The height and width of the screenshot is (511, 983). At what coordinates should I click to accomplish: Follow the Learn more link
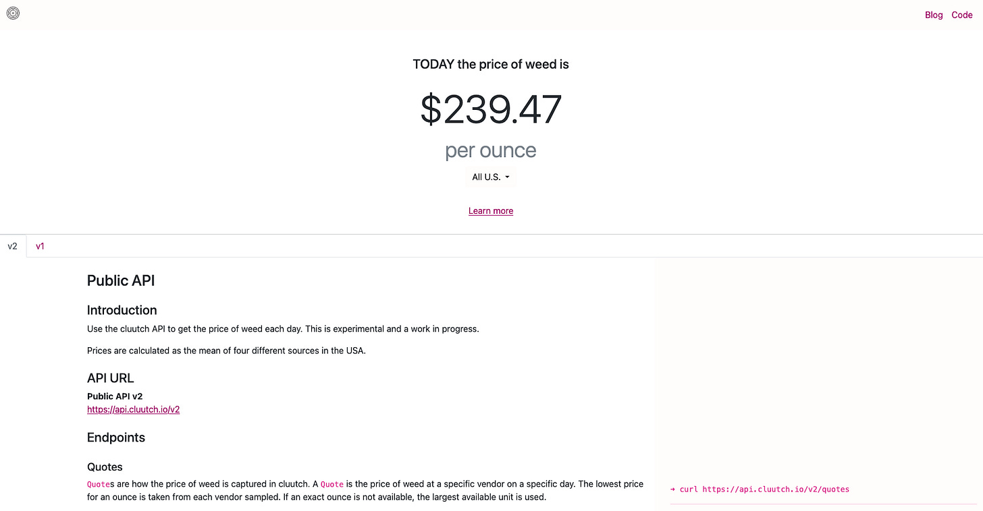pos(491,211)
